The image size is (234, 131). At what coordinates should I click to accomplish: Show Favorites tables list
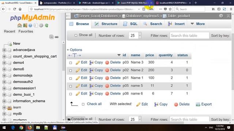(x=26, y=31)
